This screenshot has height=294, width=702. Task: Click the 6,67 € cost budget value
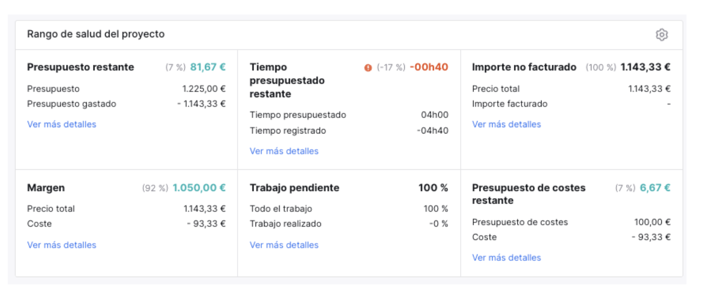click(655, 188)
